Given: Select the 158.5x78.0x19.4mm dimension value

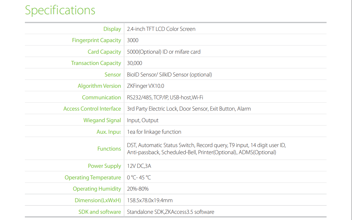Looking at the screenshot, I should pyautogui.click(x=150, y=200).
